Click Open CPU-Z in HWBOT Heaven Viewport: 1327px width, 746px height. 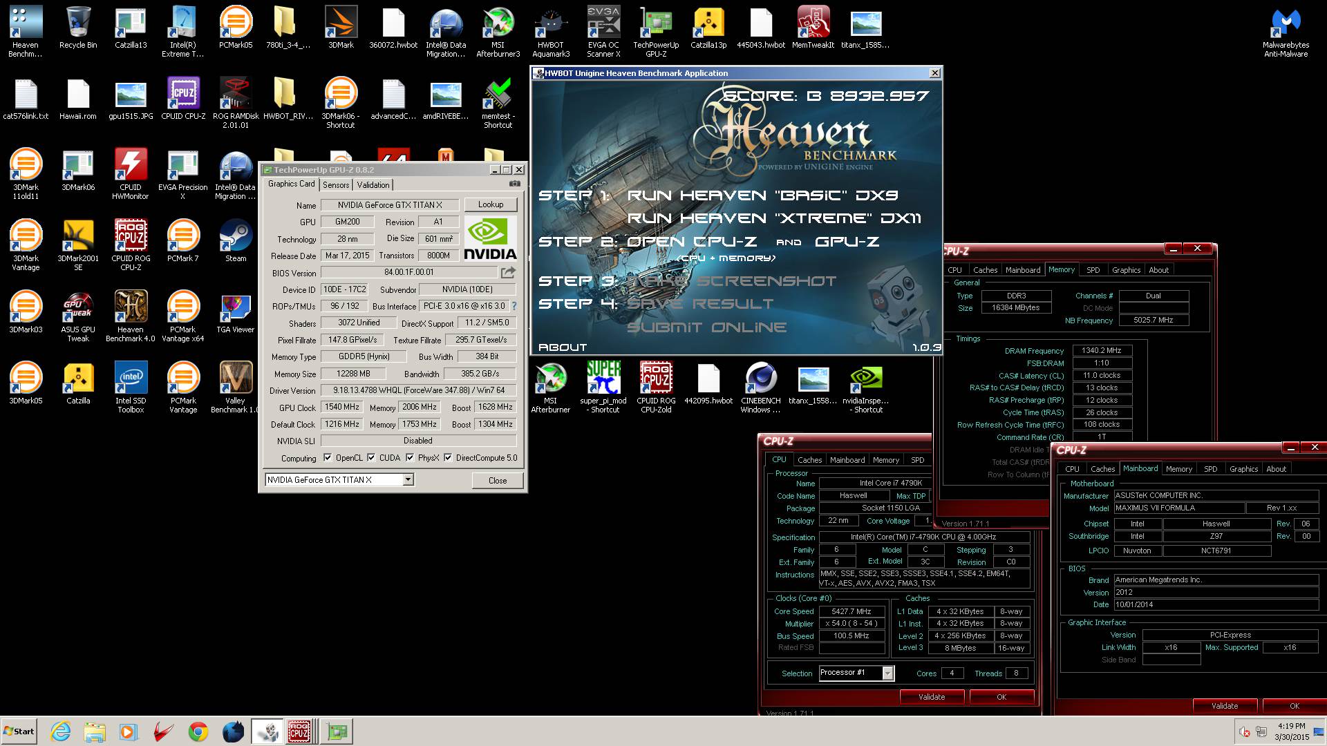tap(692, 242)
